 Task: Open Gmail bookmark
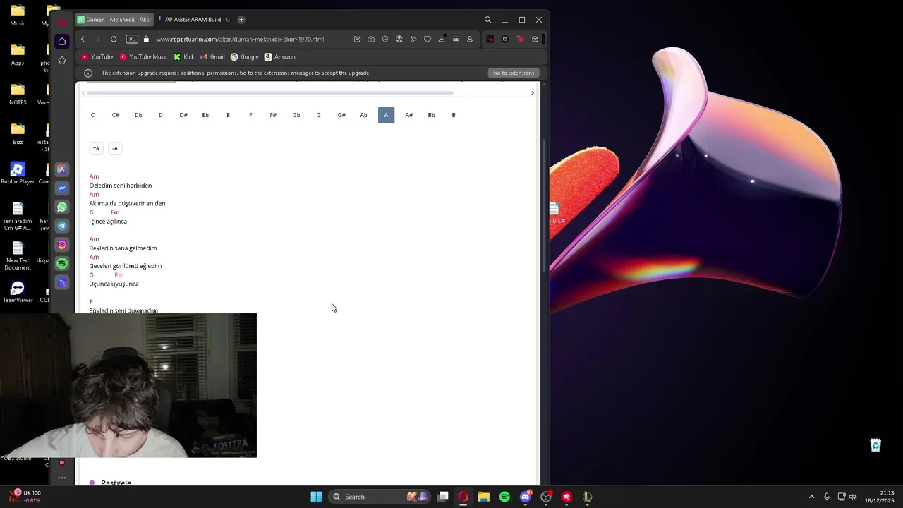(212, 57)
